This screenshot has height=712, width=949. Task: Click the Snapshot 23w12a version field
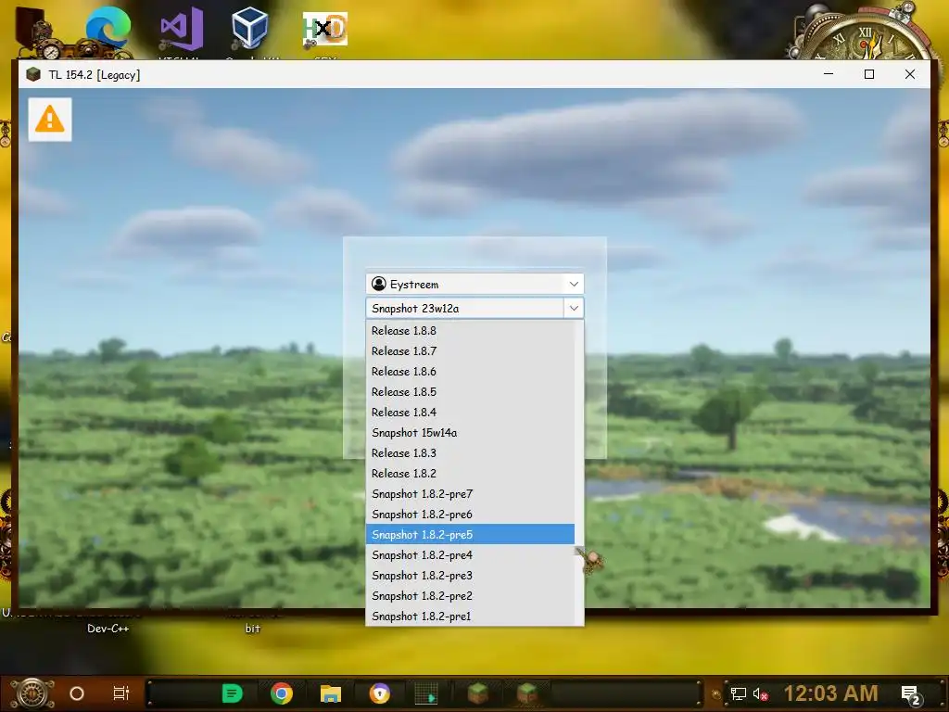(465, 308)
